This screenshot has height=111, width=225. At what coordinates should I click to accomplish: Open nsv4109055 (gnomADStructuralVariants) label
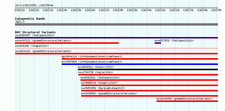point(184,99)
